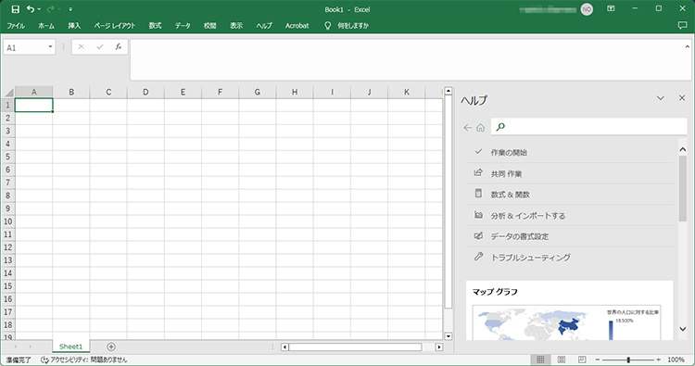
Task: Close the ヘルプ pane
Action: [682, 98]
